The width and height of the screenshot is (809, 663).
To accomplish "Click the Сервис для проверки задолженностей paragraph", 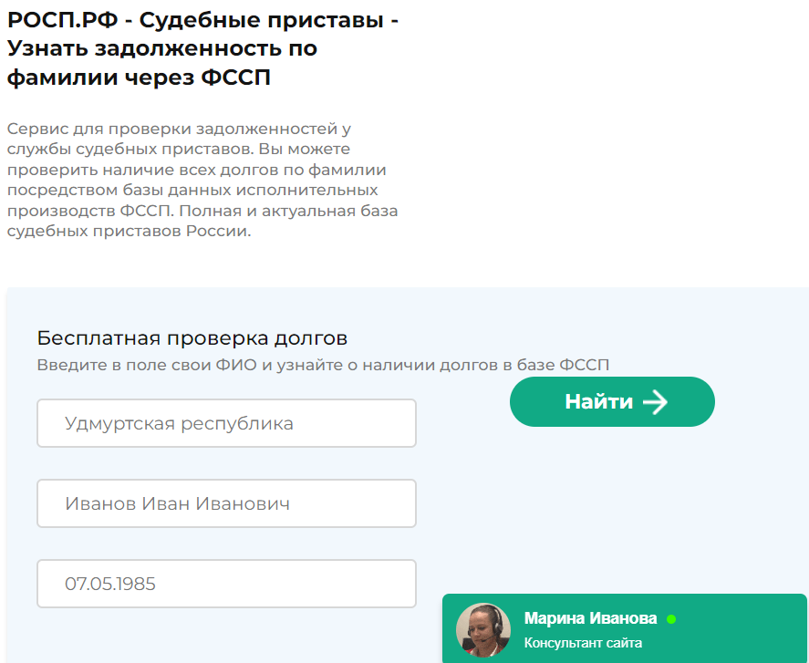I will click(202, 180).
